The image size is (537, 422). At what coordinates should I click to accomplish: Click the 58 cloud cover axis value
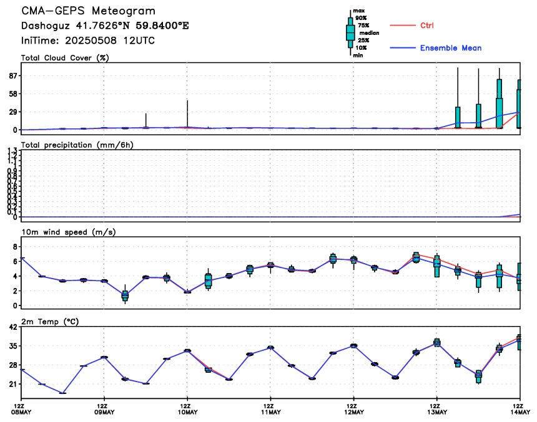[13, 94]
